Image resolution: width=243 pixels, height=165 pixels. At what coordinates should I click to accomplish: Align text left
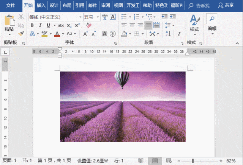coord(124,25)
